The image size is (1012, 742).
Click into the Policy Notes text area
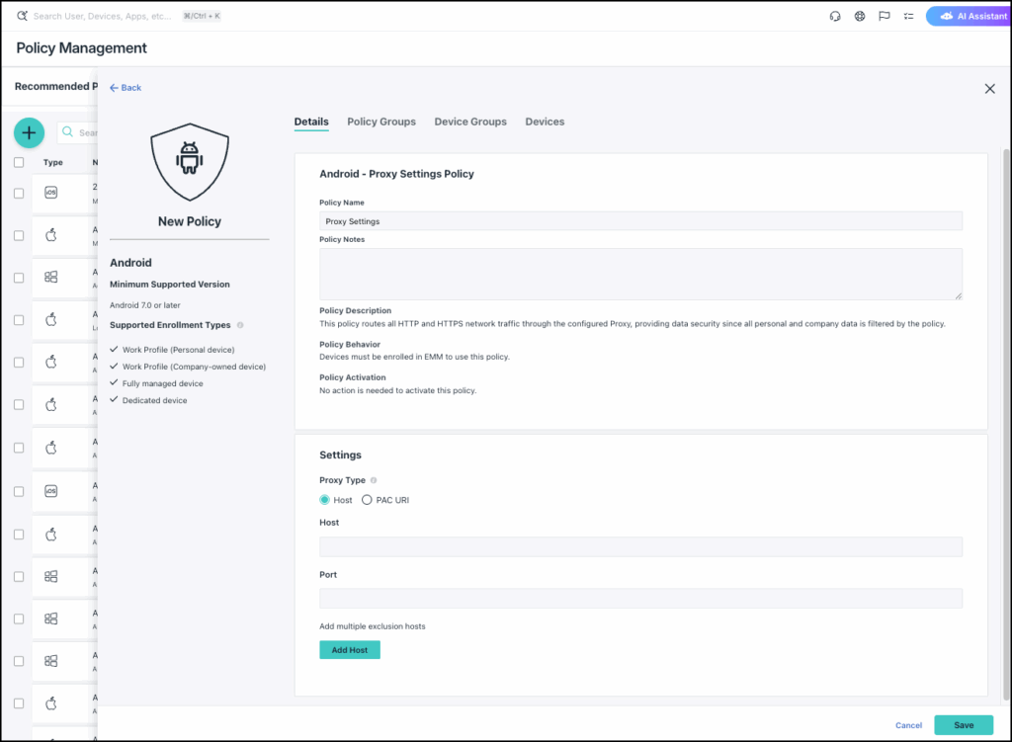[640, 274]
